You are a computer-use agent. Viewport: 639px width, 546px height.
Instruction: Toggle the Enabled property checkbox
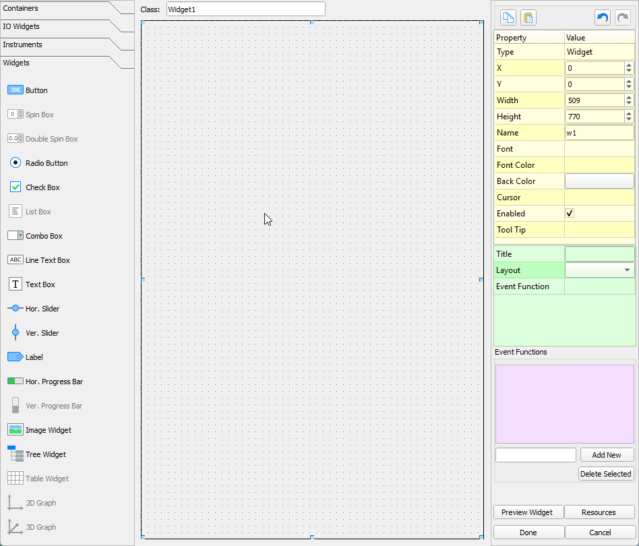tap(570, 213)
